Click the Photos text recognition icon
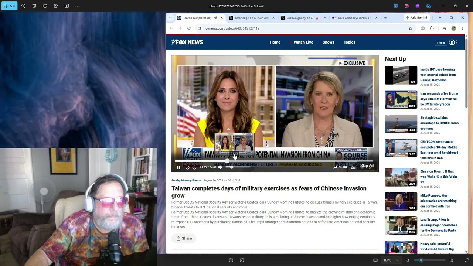 click(x=242, y=260)
